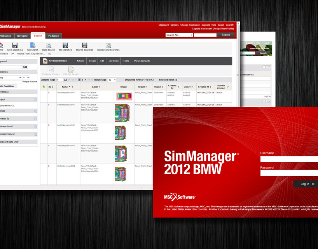Switch to the Navigate tab
This screenshot has width=318, height=249.
22,36
